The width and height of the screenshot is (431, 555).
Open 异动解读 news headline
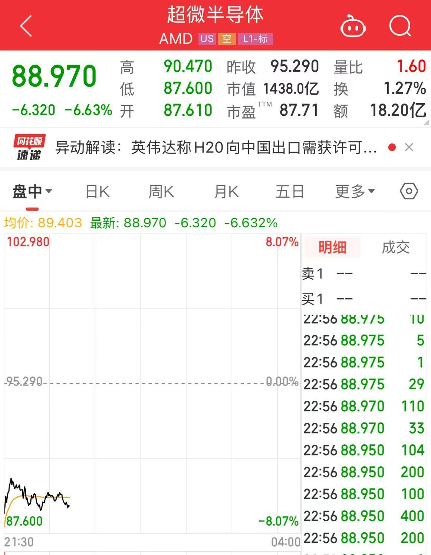tap(216, 147)
